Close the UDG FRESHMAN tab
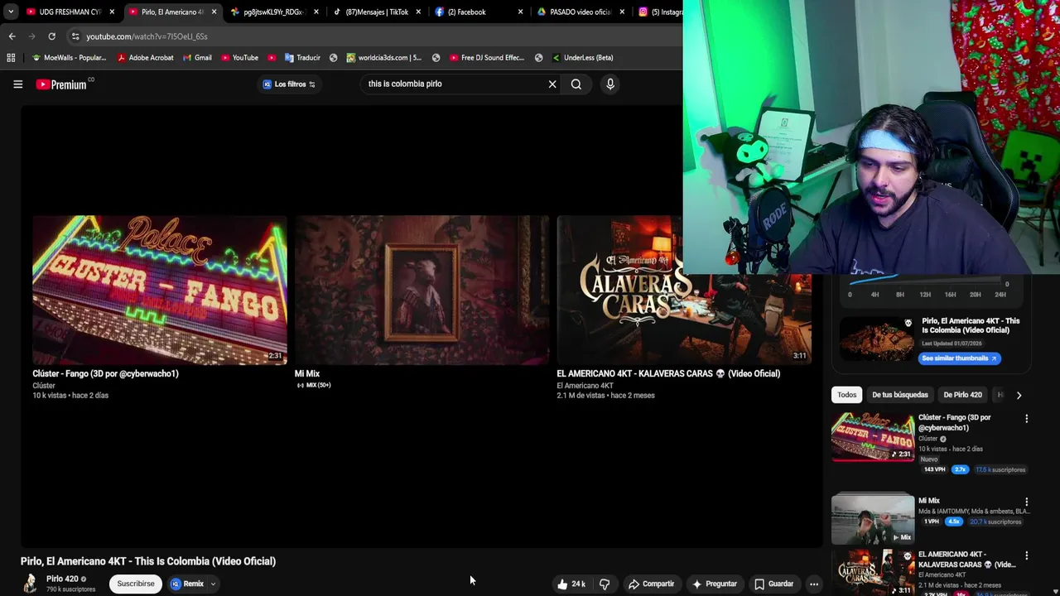Image resolution: width=1060 pixels, height=596 pixels. pos(112,12)
